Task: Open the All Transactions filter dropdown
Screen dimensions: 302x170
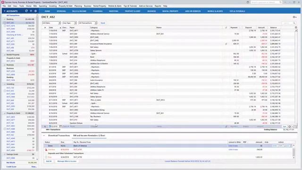Action: coord(88,23)
